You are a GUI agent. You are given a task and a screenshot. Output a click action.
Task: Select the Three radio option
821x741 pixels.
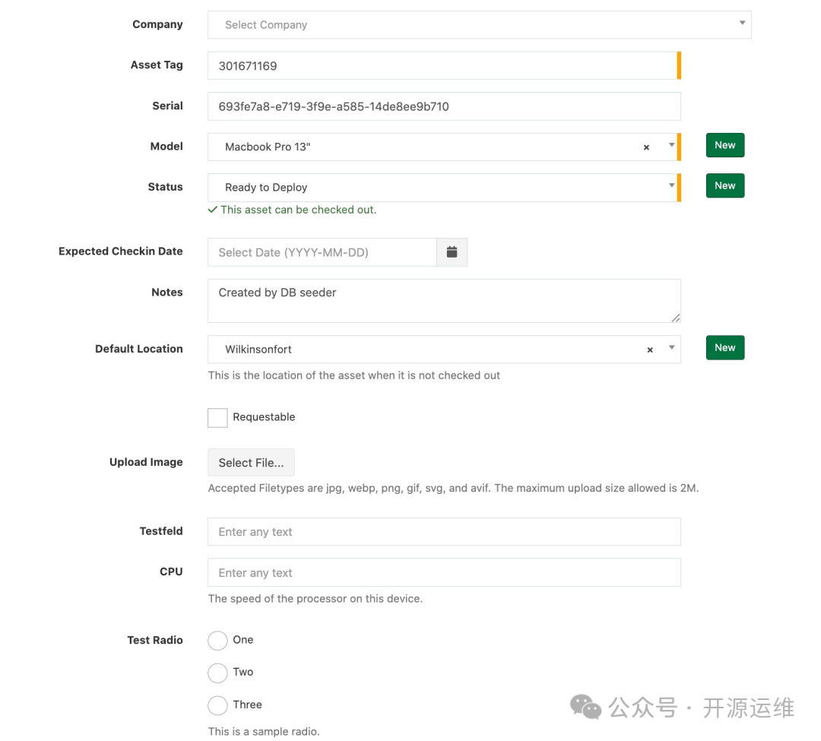pyautogui.click(x=217, y=705)
